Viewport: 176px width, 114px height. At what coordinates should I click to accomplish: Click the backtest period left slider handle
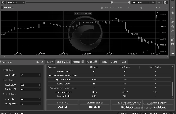(x=112, y=2)
